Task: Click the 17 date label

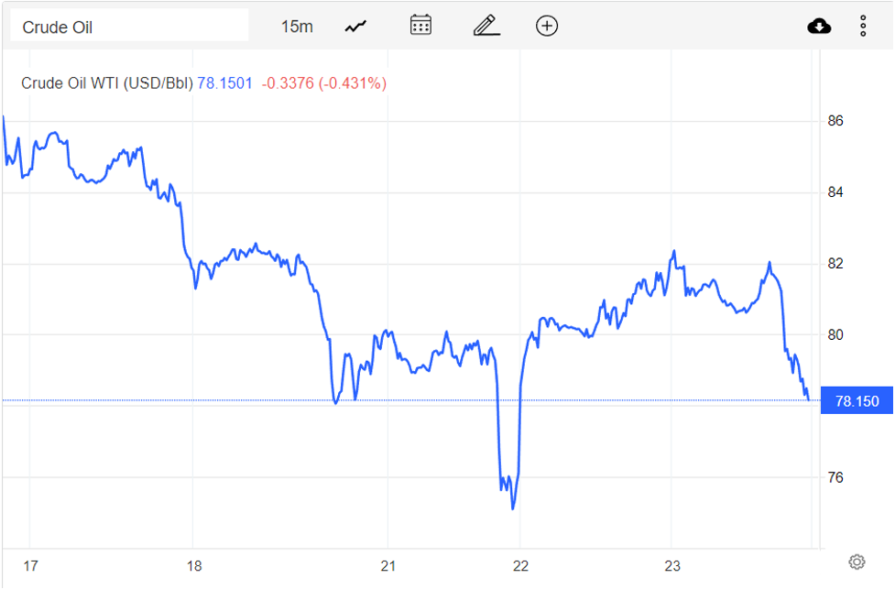Action: pos(30,566)
